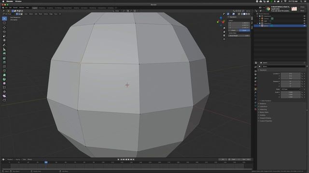Expand the Relations panel
This screenshot has width=309, height=173.
(263, 104)
